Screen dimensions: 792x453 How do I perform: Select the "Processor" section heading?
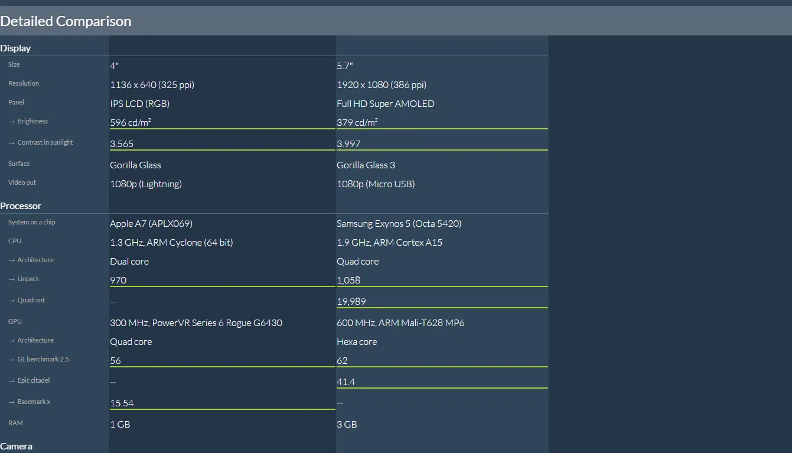click(21, 206)
